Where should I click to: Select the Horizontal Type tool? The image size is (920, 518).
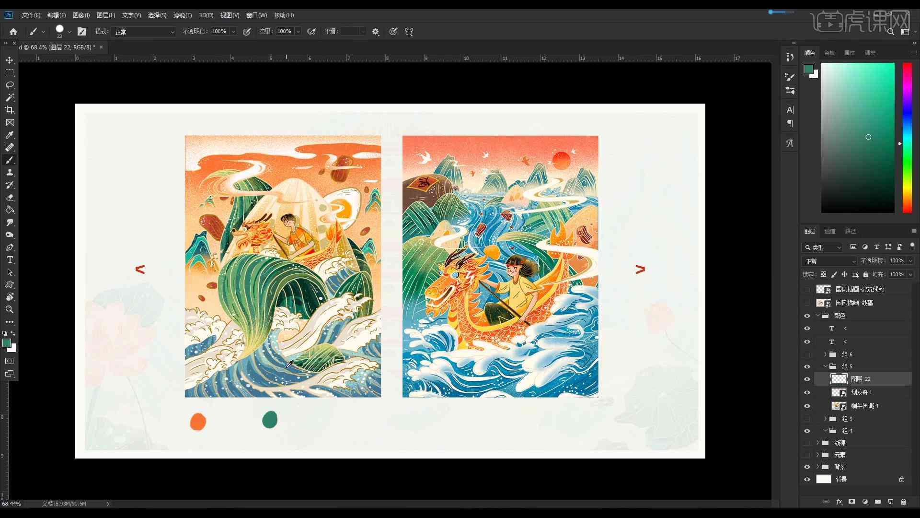(x=10, y=259)
